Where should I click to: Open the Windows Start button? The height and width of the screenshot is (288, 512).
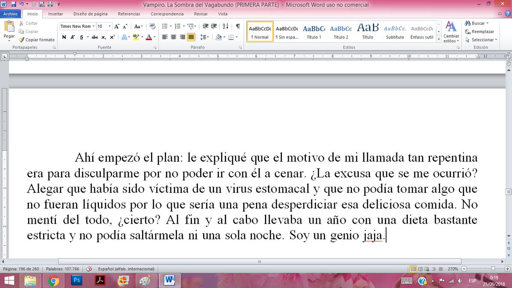9,280
